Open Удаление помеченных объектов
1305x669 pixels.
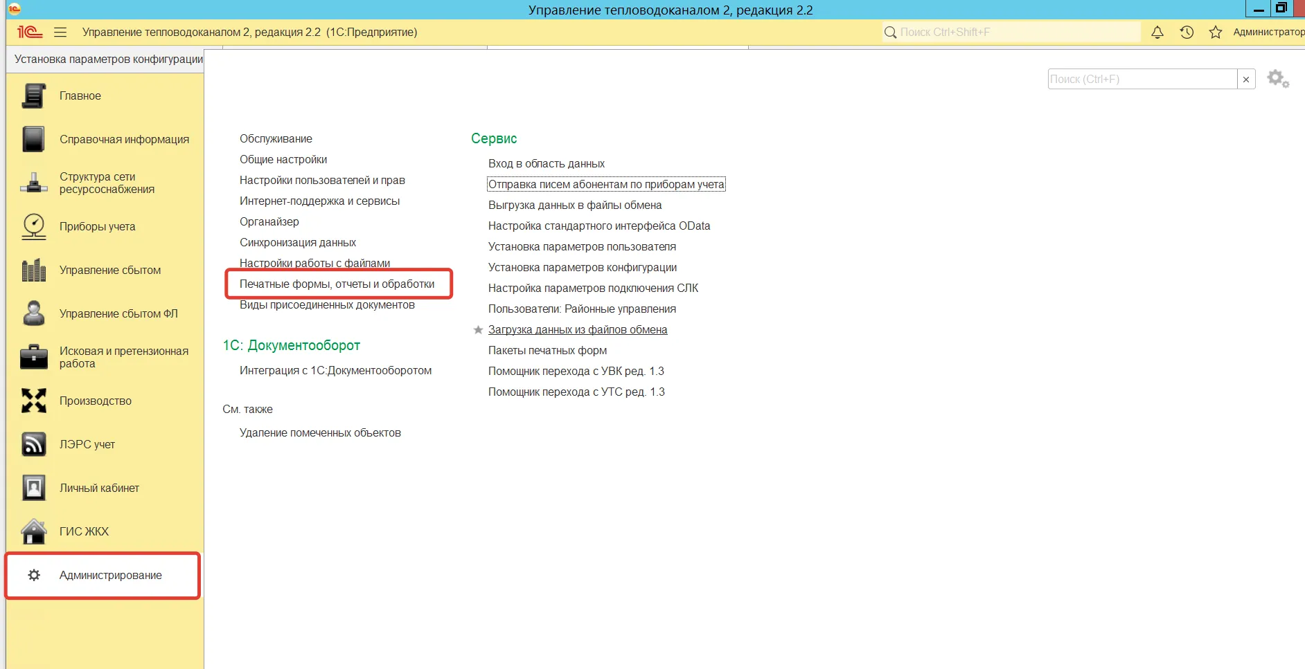(x=320, y=432)
